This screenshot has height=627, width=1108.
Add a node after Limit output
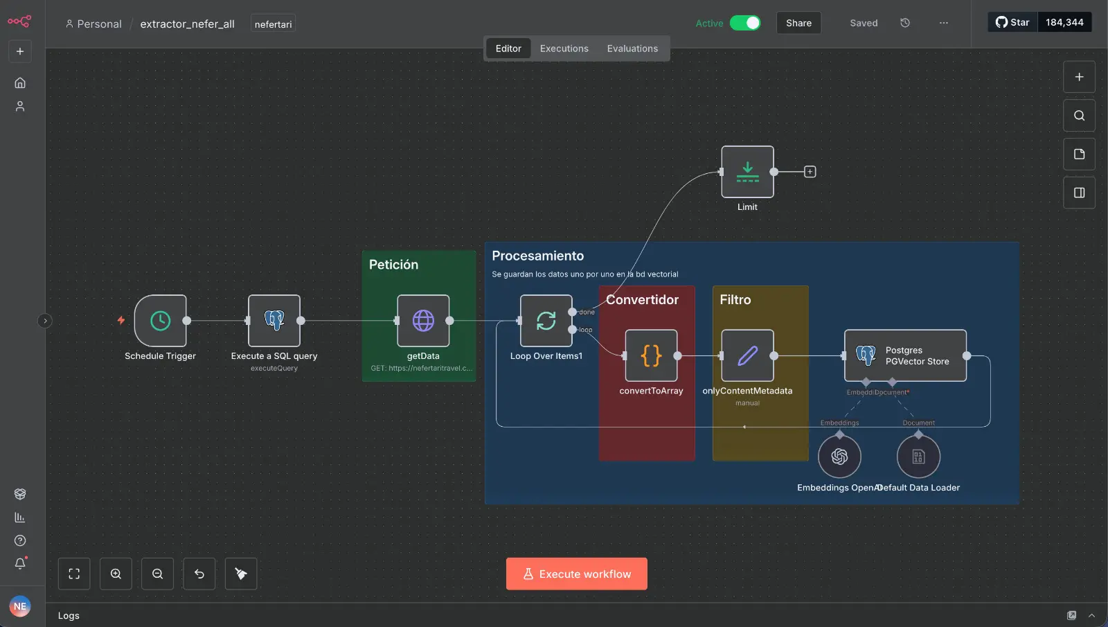pos(810,172)
